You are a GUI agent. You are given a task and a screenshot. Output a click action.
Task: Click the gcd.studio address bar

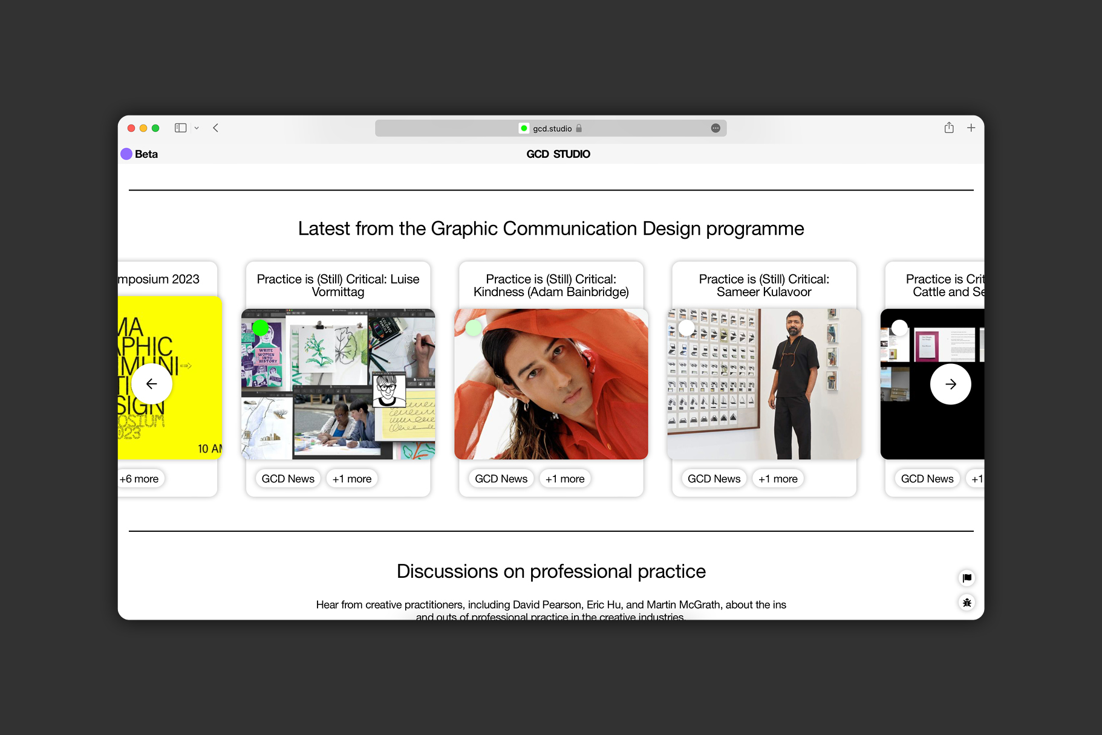click(x=550, y=128)
